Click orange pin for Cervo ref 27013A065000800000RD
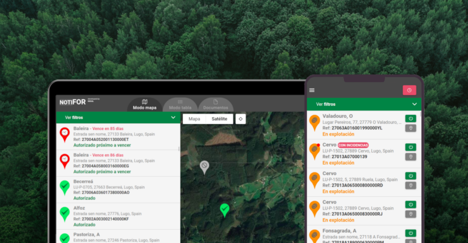The image size is (468, 243). pyautogui.click(x=314, y=180)
